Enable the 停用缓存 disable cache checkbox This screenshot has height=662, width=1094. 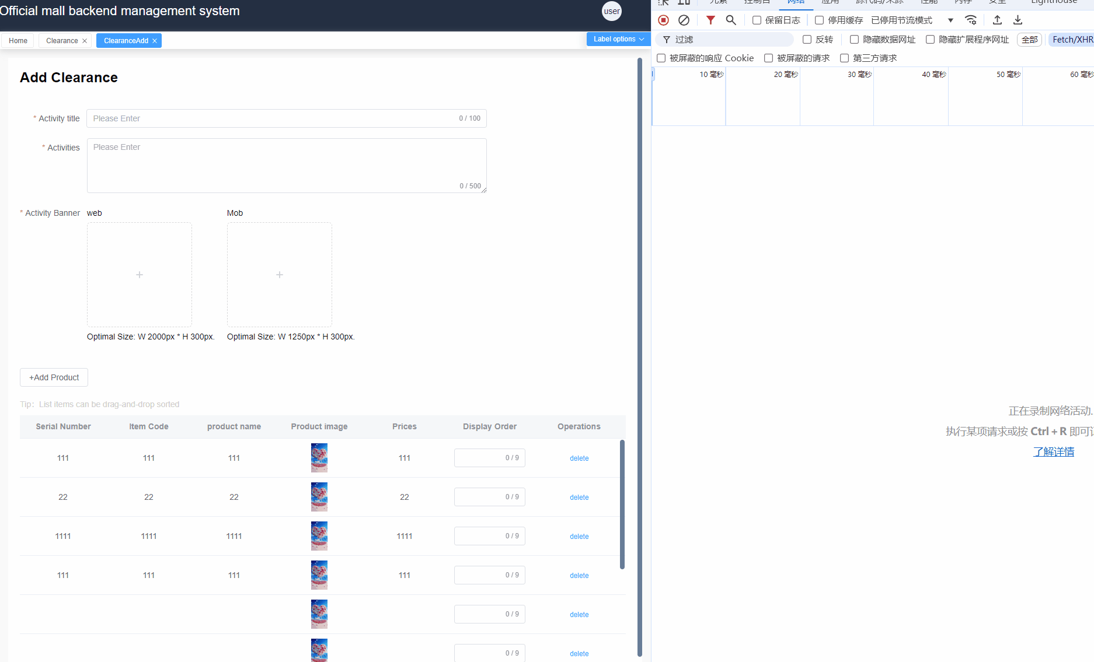pos(820,20)
